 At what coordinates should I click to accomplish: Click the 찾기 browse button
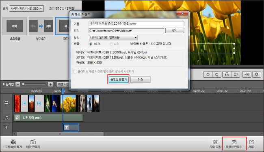[175, 30]
